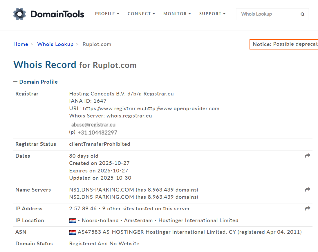
Task: Click the NS1.DNS-PARKING.COM name server
Action: point(102,190)
